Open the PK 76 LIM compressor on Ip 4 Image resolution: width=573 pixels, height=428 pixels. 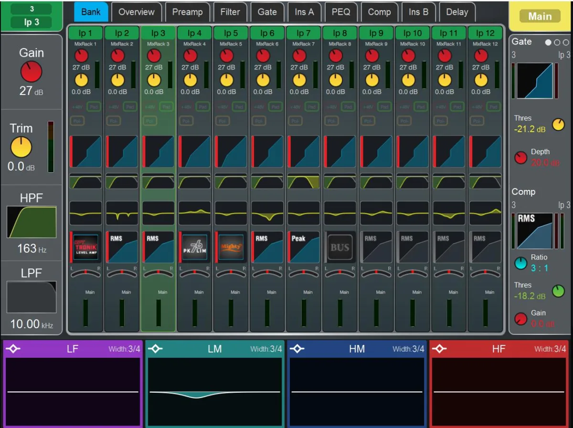(194, 247)
